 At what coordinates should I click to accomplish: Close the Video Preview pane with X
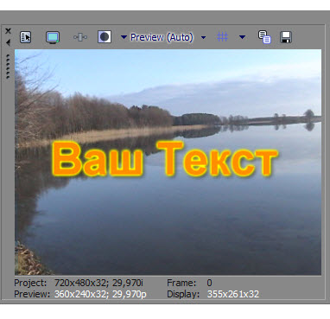coord(8,31)
